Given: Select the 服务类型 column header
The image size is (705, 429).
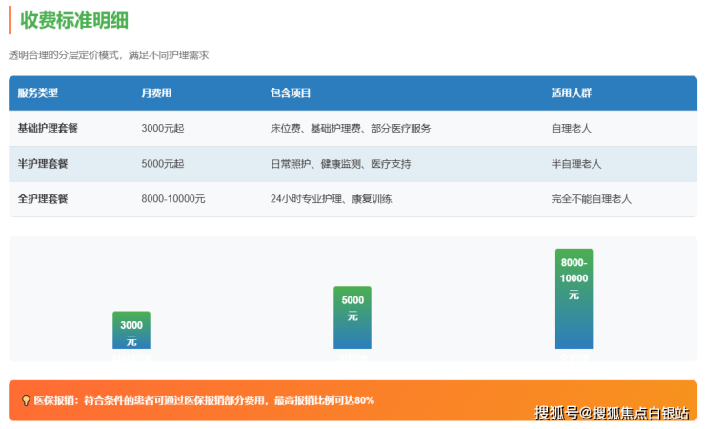Looking at the screenshot, I should pos(38,93).
